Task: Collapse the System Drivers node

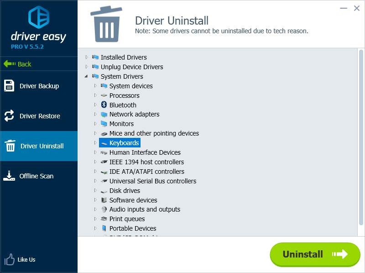Action: click(x=87, y=76)
